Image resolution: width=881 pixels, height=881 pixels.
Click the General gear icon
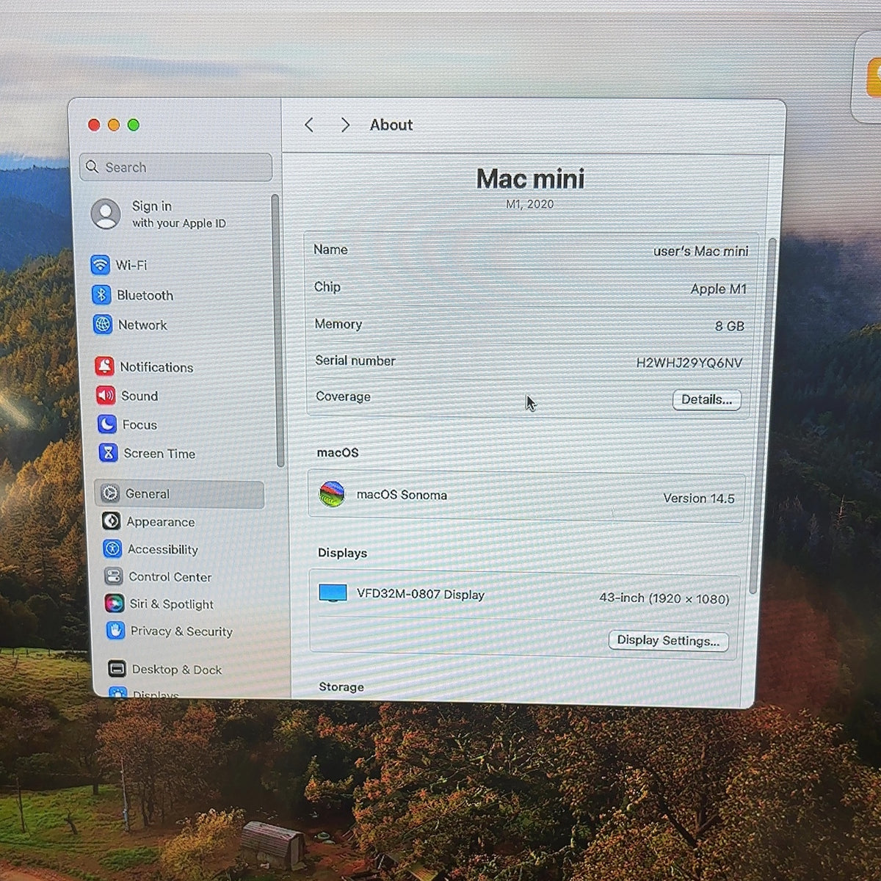110,493
